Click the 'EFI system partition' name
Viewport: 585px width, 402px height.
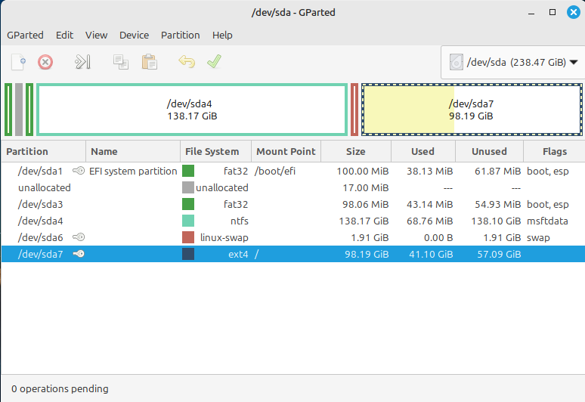click(x=133, y=172)
